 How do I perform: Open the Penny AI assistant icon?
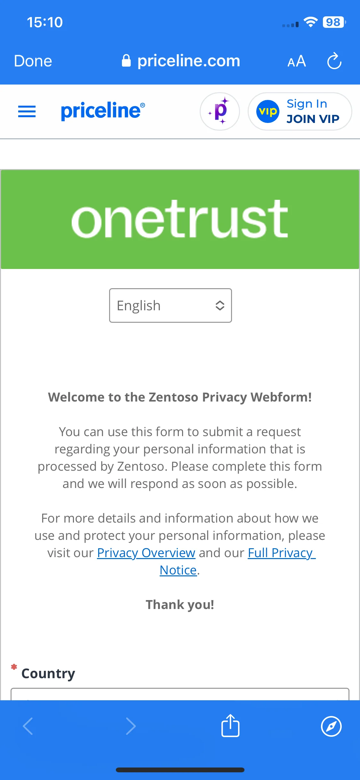pos(220,111)
